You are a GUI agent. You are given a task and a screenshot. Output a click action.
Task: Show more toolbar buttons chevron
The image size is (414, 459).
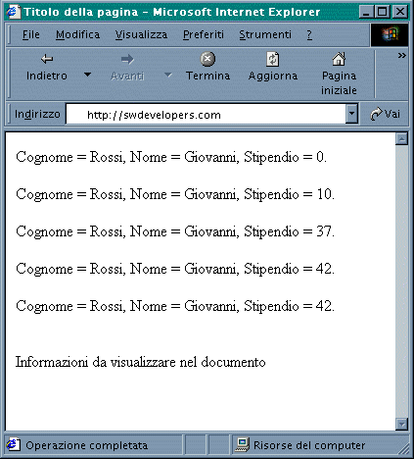point(401,56)
